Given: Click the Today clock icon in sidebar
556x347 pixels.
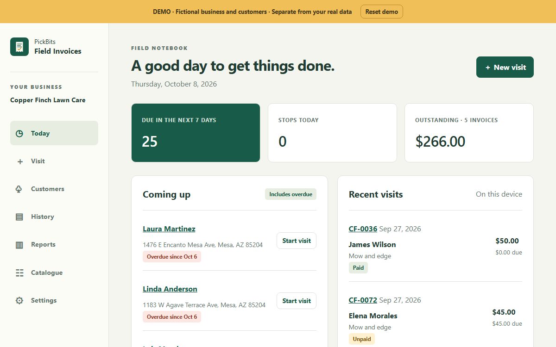Looking at the screenshot, I should pyautogui.click(x=19, y=134).
